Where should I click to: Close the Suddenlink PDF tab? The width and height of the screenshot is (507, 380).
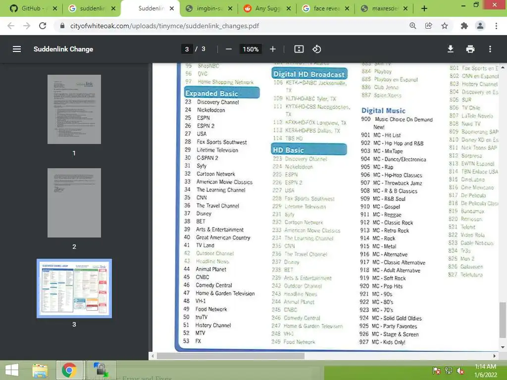pos(172,8)
